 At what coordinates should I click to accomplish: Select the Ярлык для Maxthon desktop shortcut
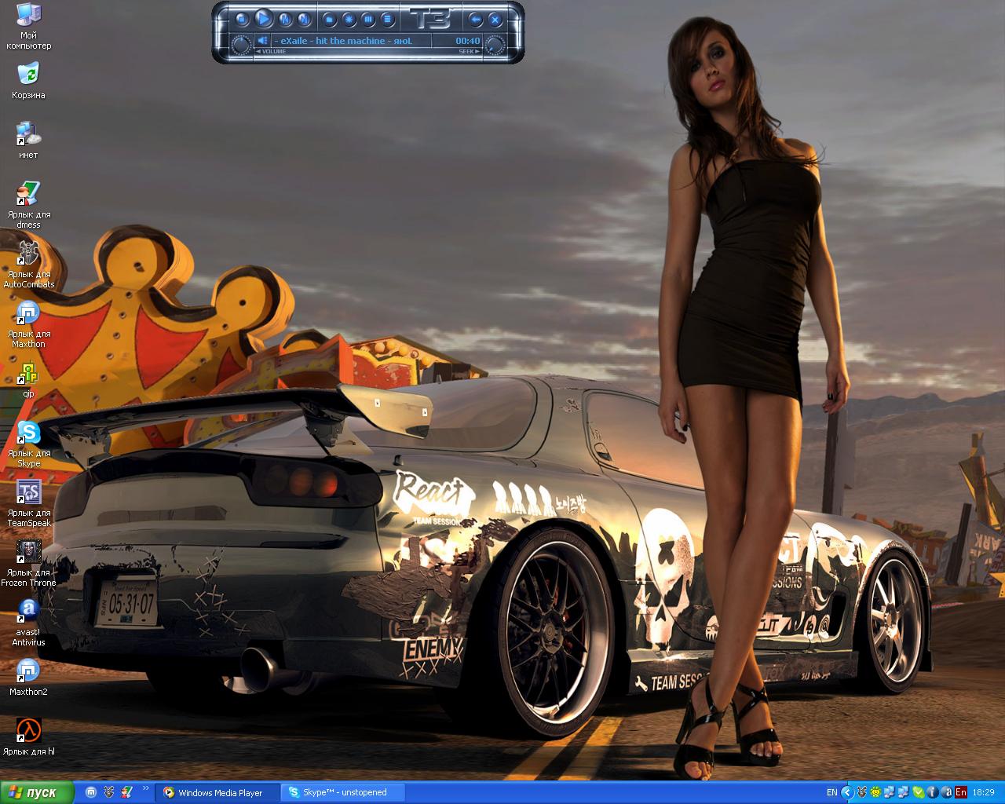pyautogui.click(x=28, y=324)
